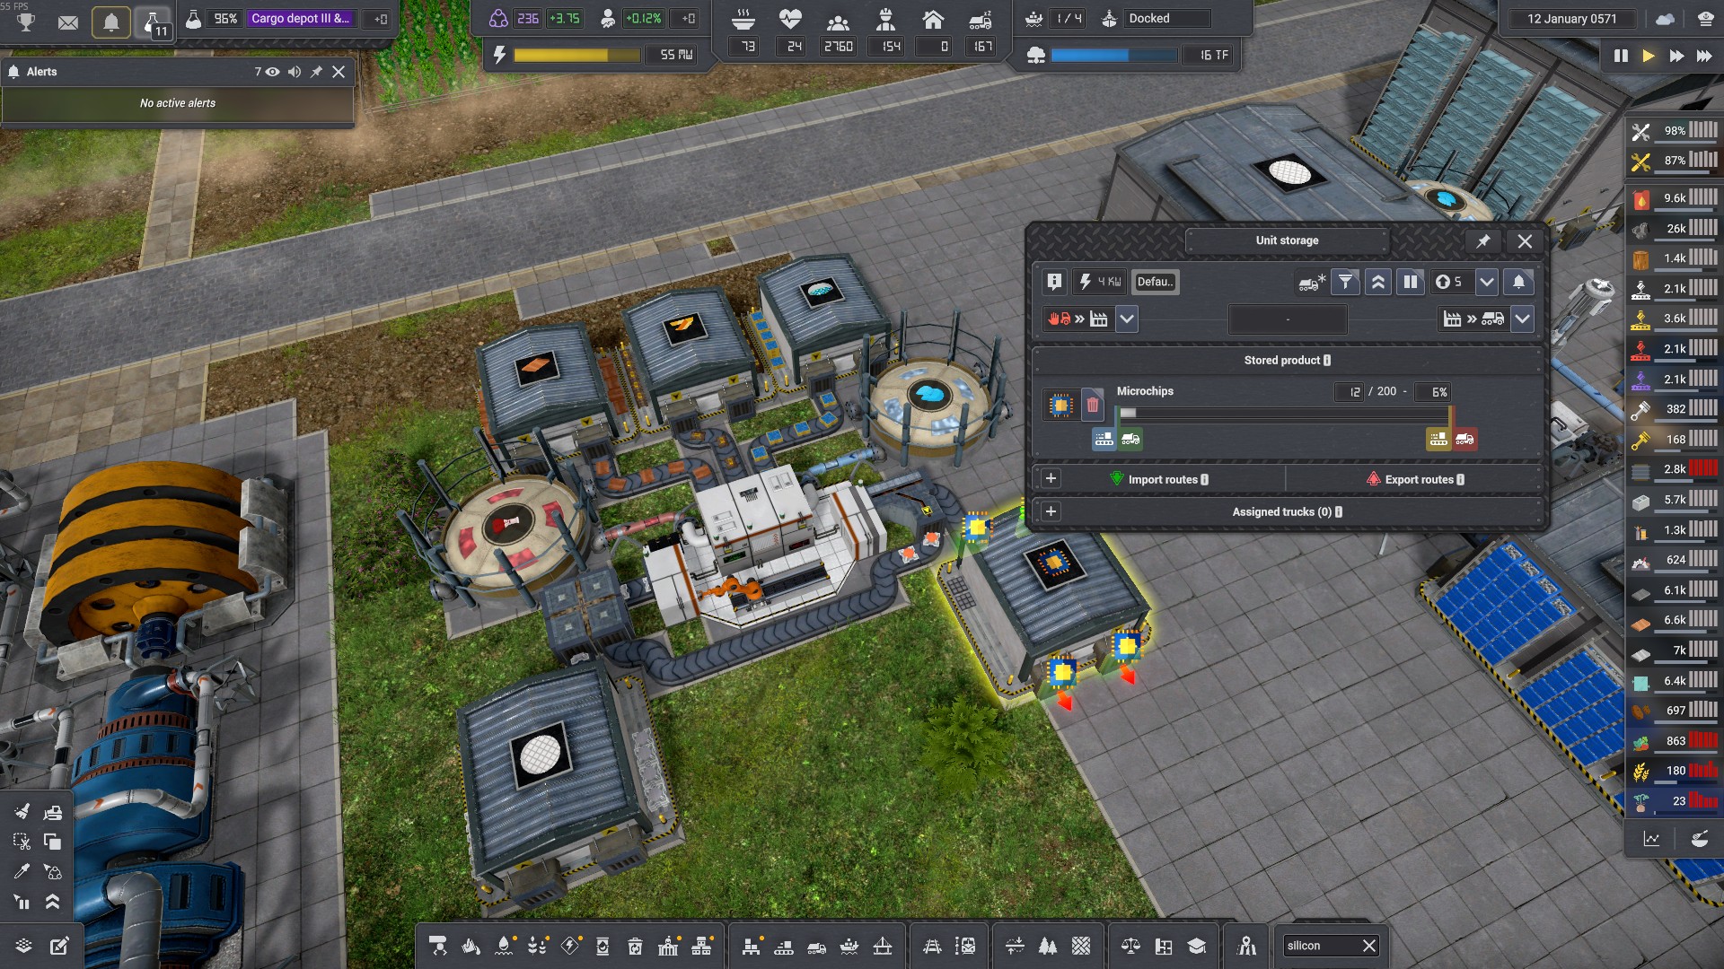Expand Assigned trucks with plus button
1724x969 pixels.
(x=1051, y=511)
